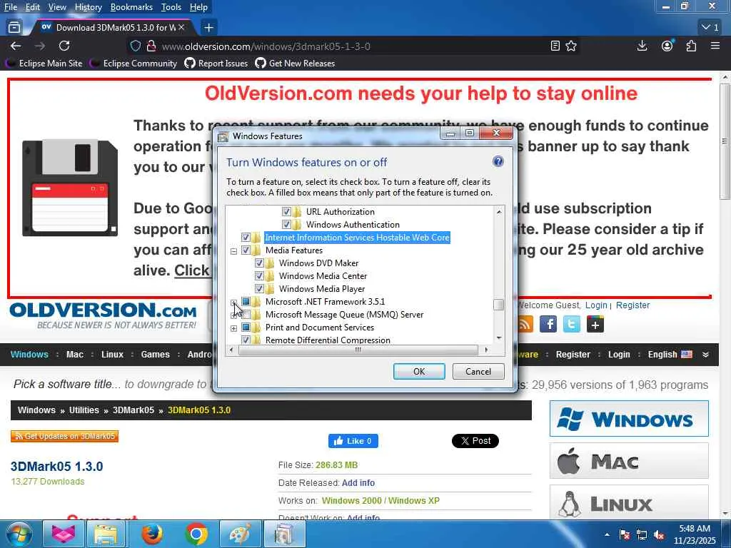This screenshot has height=548, width=731.
Task: Open the Get New Releases bookmark
Action: (x=295, y=64)
